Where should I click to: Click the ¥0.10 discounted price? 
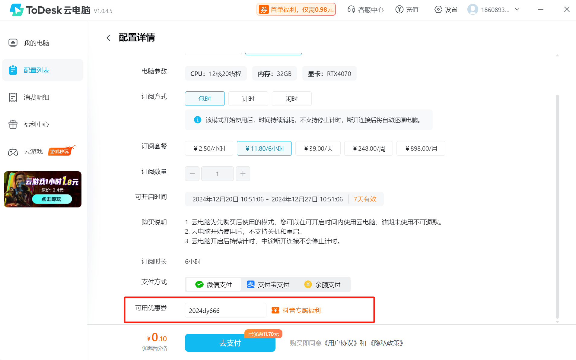pos(157,337)
